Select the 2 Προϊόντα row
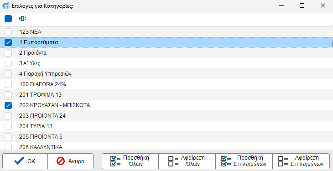This screenshot has height=171, width=333. coord(166,53)
